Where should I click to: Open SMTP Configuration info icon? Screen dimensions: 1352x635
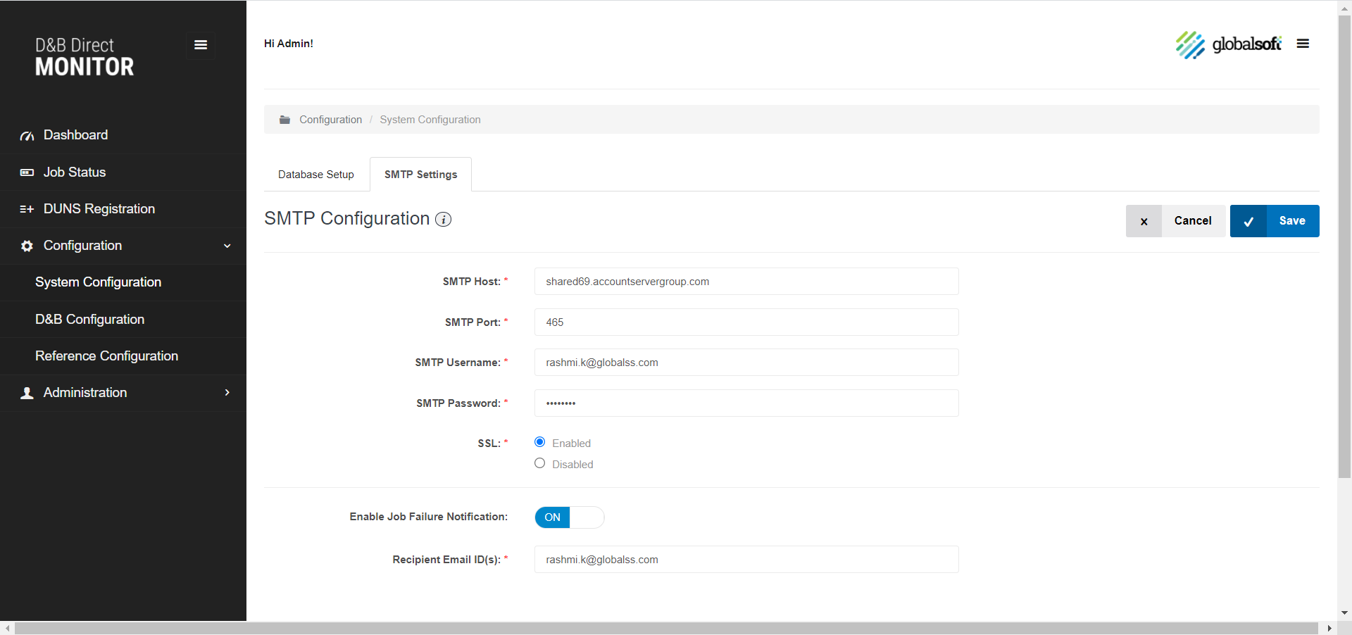[x=443, y=220]
